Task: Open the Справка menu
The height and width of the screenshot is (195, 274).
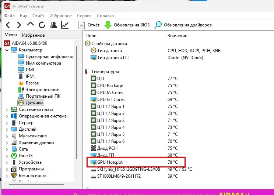Action: coord(105,16)
